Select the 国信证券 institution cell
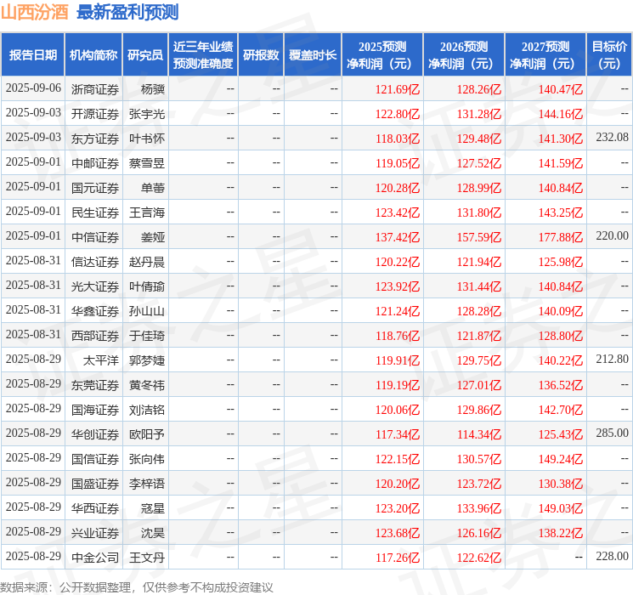 pos(95,459)
